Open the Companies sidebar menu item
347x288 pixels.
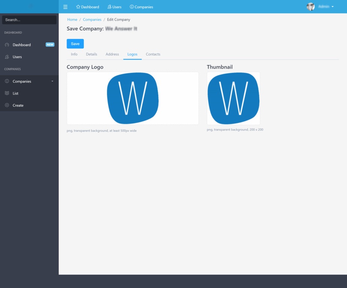pyautogui.click(x=29, y=81)
